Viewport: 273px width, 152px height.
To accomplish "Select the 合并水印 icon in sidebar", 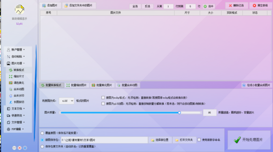I will tap(11, 96).
